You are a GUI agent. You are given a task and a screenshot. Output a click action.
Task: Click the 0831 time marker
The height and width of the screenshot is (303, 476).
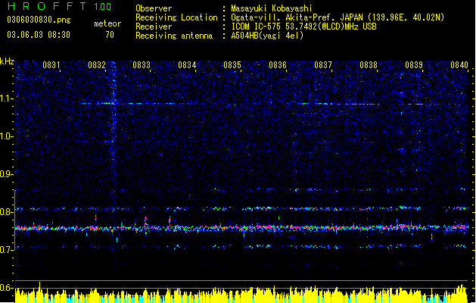(51, 65)
